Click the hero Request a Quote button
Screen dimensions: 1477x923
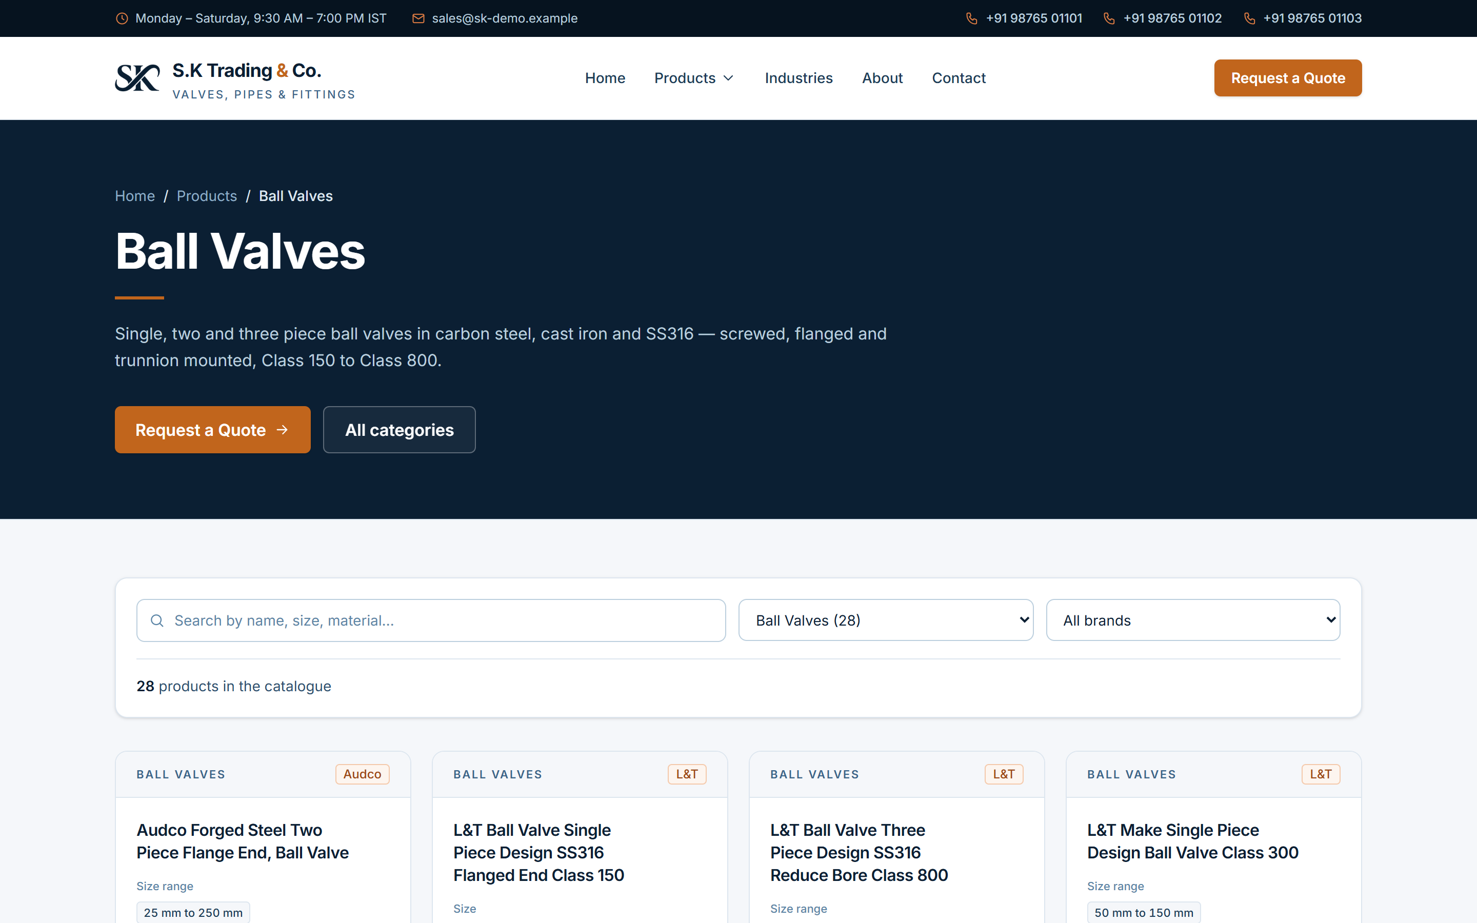point(212,430)
